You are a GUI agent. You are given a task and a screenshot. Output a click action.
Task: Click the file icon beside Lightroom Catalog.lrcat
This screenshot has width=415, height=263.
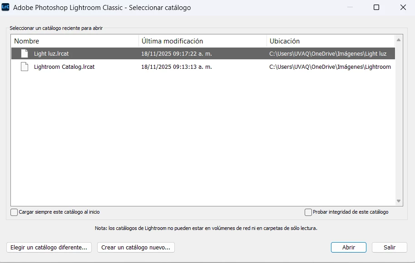25,67
